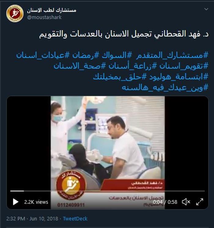Open hashtag #السواك
The image size is (214, 228).
pyautogui.click(x=117, y=55)
